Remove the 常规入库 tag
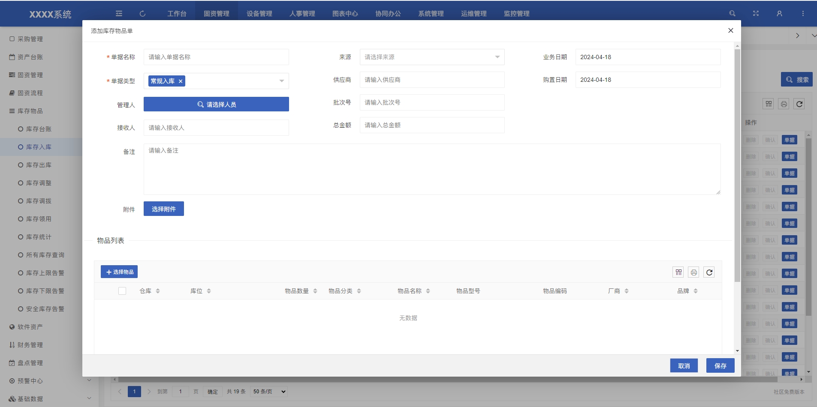The image size is (817, 407). (181, 81)
